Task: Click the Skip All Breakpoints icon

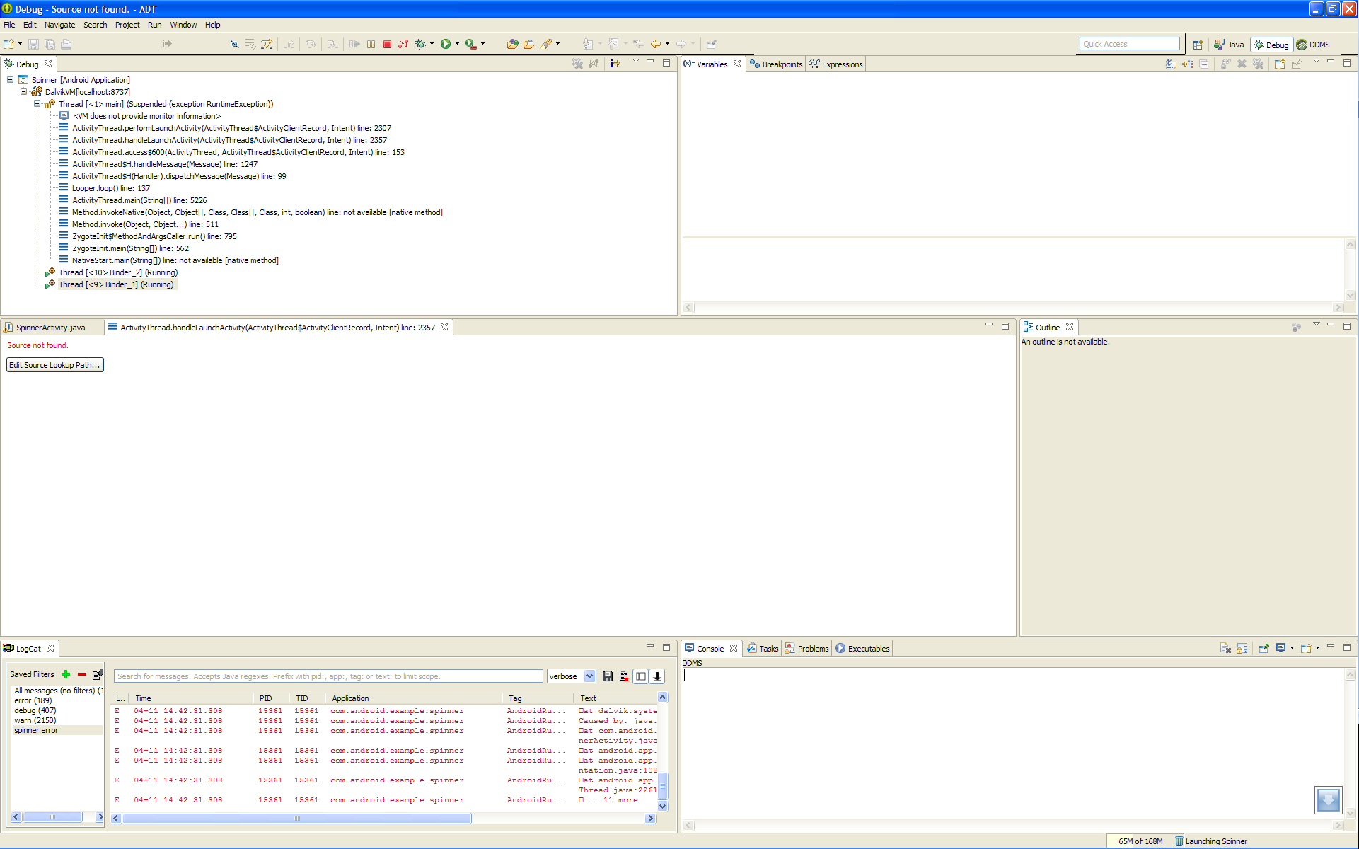Action: pos(234,44)
